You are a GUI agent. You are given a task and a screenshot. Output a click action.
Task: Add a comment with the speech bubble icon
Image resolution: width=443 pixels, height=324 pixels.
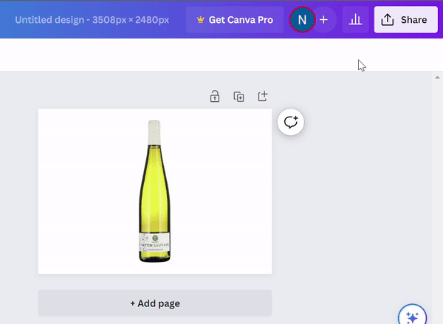(x=291, y=122)
